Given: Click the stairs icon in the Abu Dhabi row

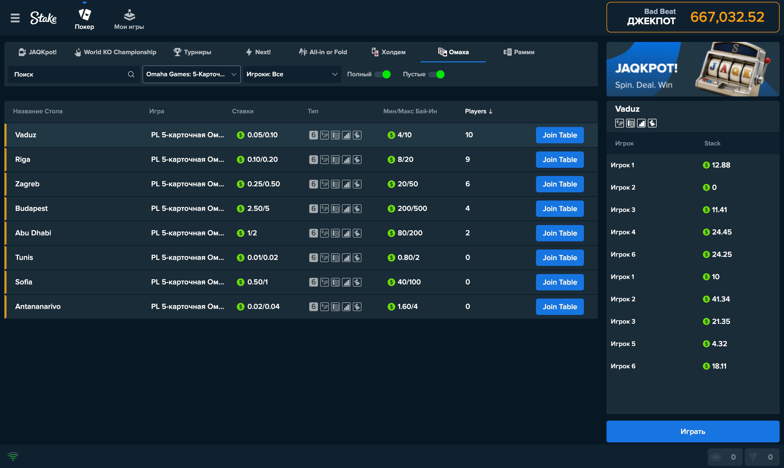Looking at the screenshot, I should 346,233.
